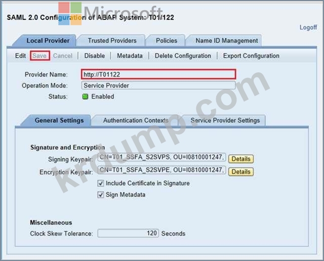
Task: Click the 'Provider Name:' label
Action: [x=46, y=74]
